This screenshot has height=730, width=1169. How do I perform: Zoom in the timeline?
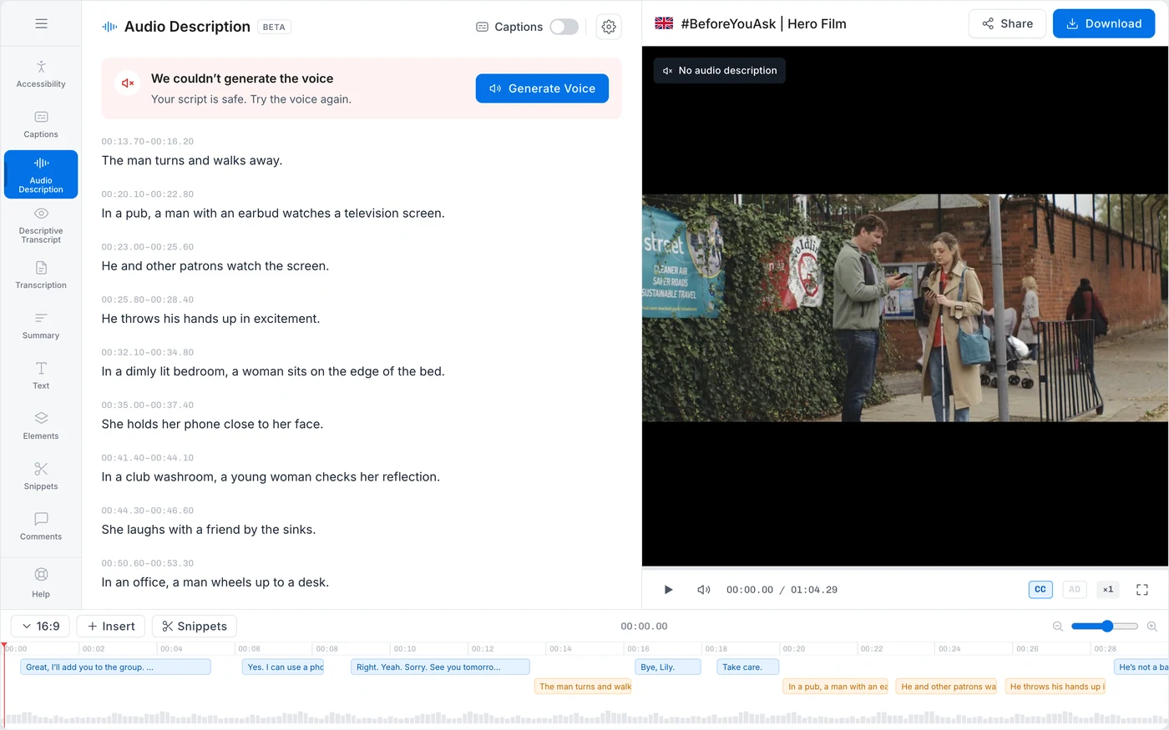tap(1152, 627)
